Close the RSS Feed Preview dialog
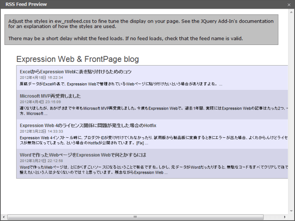The image size is (295, 221). (289, 5)
